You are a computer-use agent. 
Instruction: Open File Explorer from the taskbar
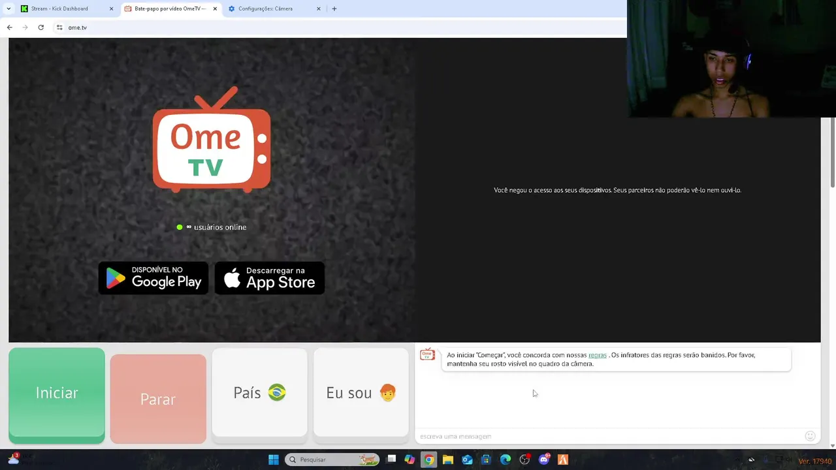(447, 460)
